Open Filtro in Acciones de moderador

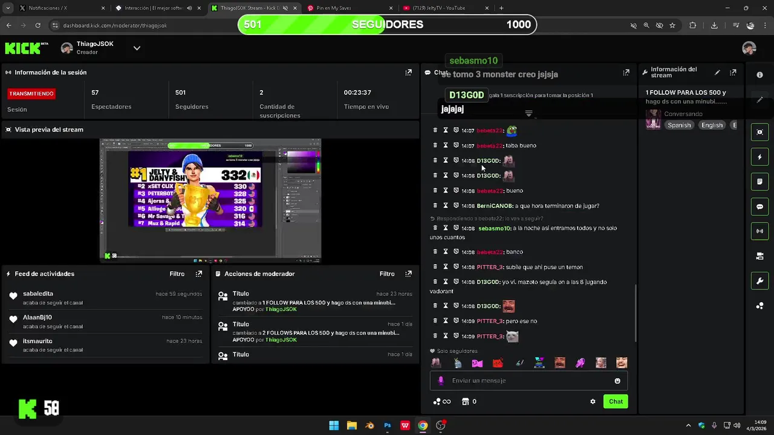click(387, 274)
